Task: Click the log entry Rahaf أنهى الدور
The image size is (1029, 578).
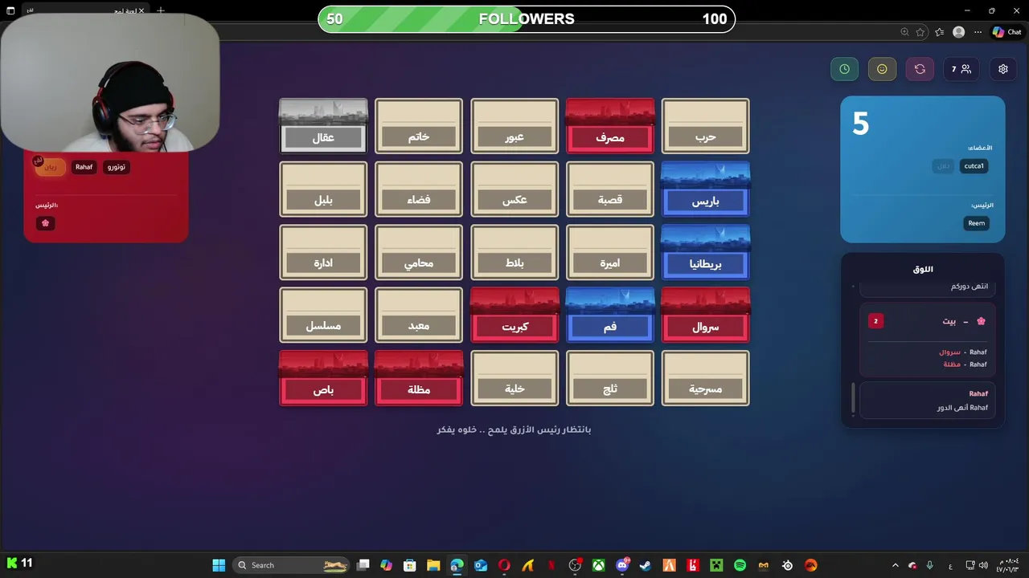Action: click(928, 401)
